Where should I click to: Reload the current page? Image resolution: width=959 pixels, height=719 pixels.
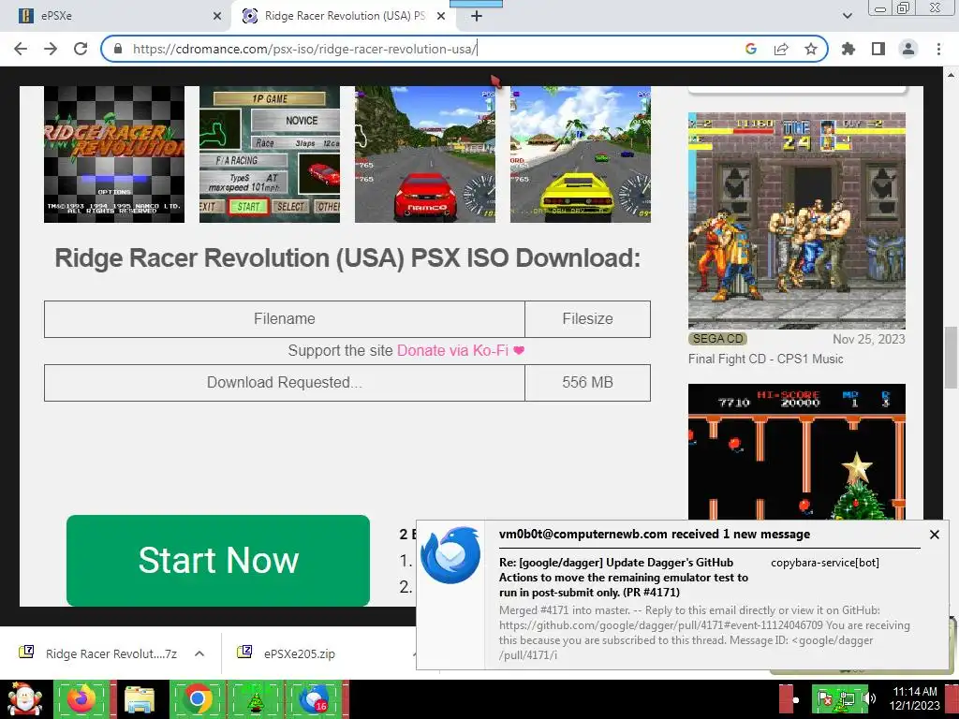click(81, 49)
